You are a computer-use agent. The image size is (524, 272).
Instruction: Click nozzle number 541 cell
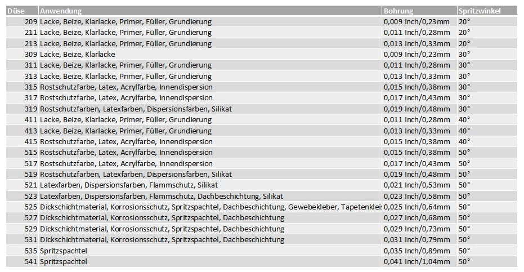pyautogui.click(x=31, y=261)
